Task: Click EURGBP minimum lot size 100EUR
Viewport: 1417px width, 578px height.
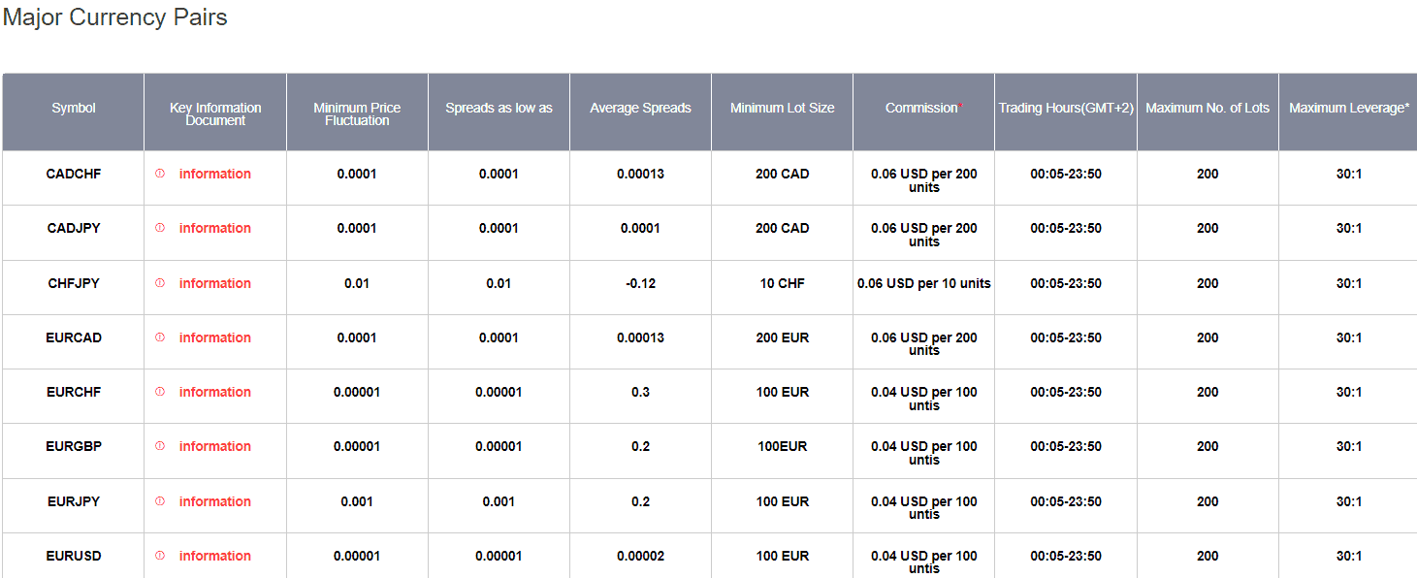Action: 782,446
